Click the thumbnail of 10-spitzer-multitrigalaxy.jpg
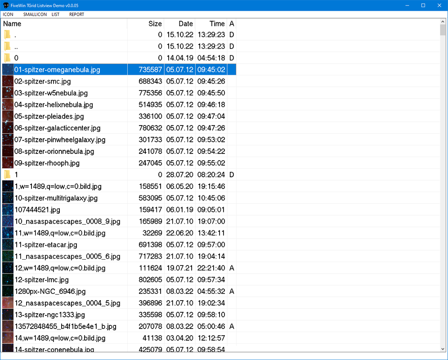The height and width of the screenshot is (360, 448). tap(8, 198)
